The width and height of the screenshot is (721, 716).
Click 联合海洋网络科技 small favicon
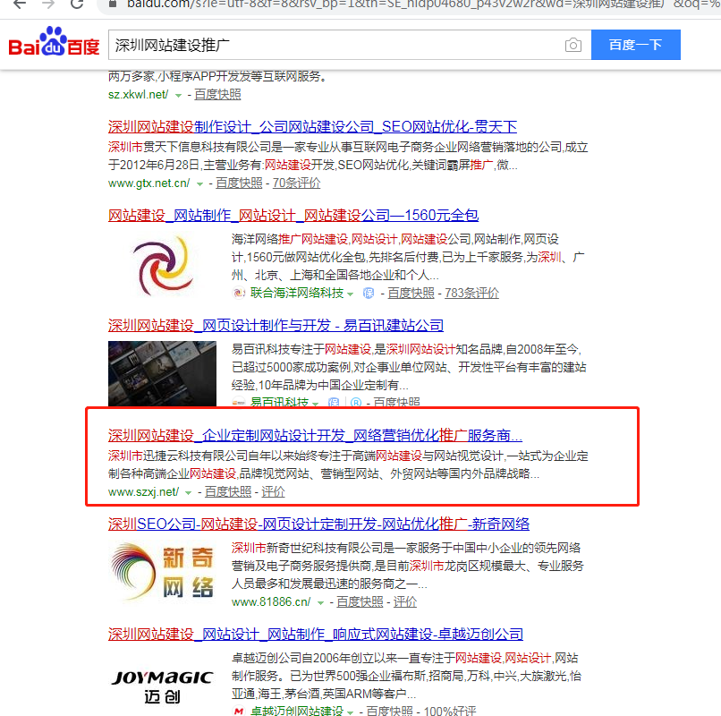(x=238, y=293)
